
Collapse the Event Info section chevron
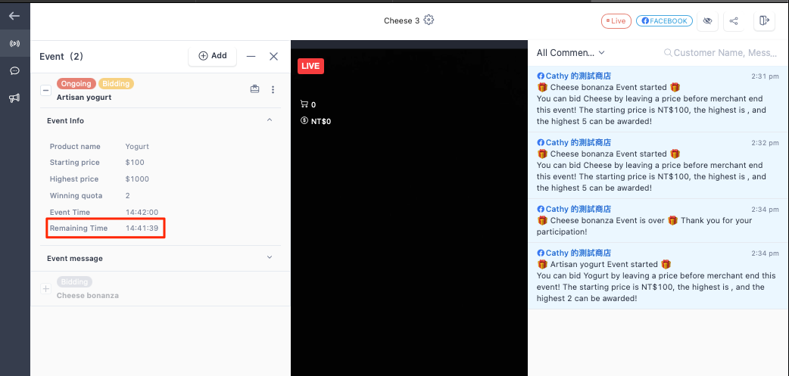pyautogui.click(x=270, y=120)
